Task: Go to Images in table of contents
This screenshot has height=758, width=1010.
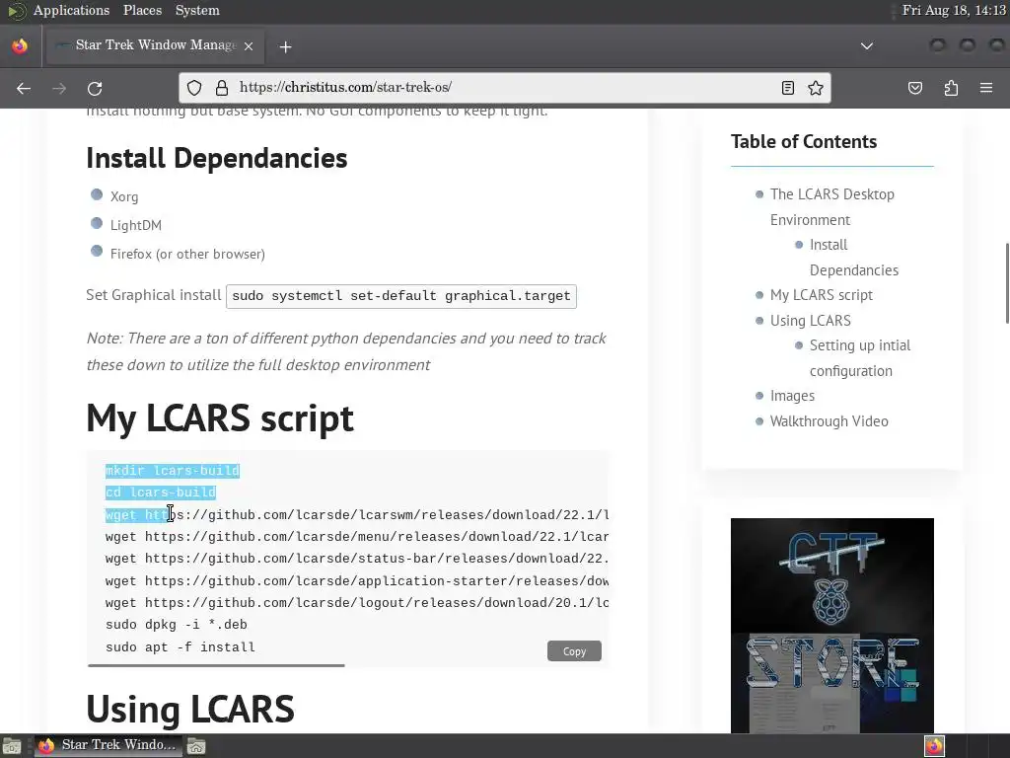Action: [792, 396]
